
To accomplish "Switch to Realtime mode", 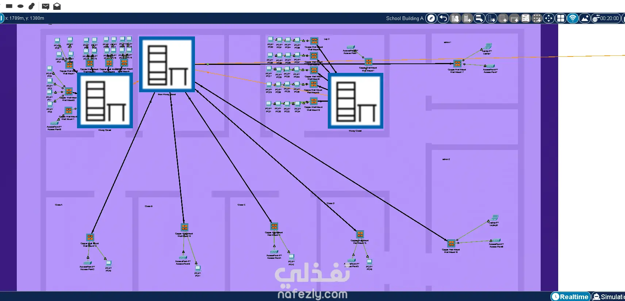I will point(571,297).
